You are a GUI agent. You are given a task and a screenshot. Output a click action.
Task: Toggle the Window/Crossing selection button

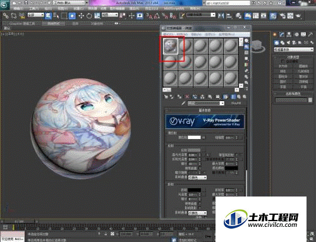point(72,16)
